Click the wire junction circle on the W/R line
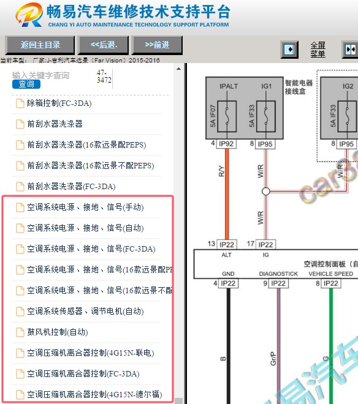This screenshot has width=358, height=404. 266,192
